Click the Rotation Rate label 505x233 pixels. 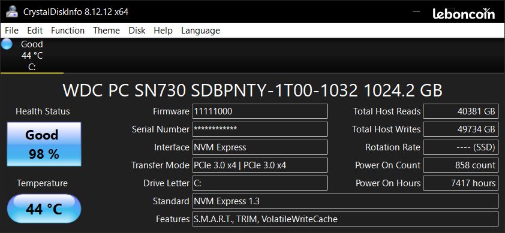(393, 147)
